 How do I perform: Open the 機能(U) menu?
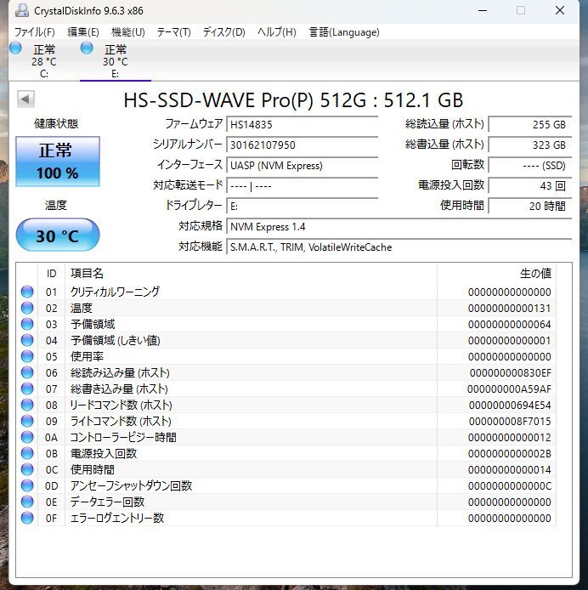(x=128, y=32)
